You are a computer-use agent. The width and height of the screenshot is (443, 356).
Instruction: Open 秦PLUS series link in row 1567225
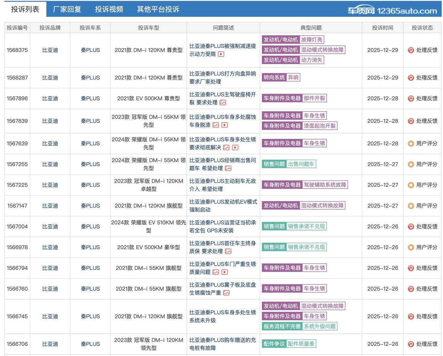coord(90,185)
